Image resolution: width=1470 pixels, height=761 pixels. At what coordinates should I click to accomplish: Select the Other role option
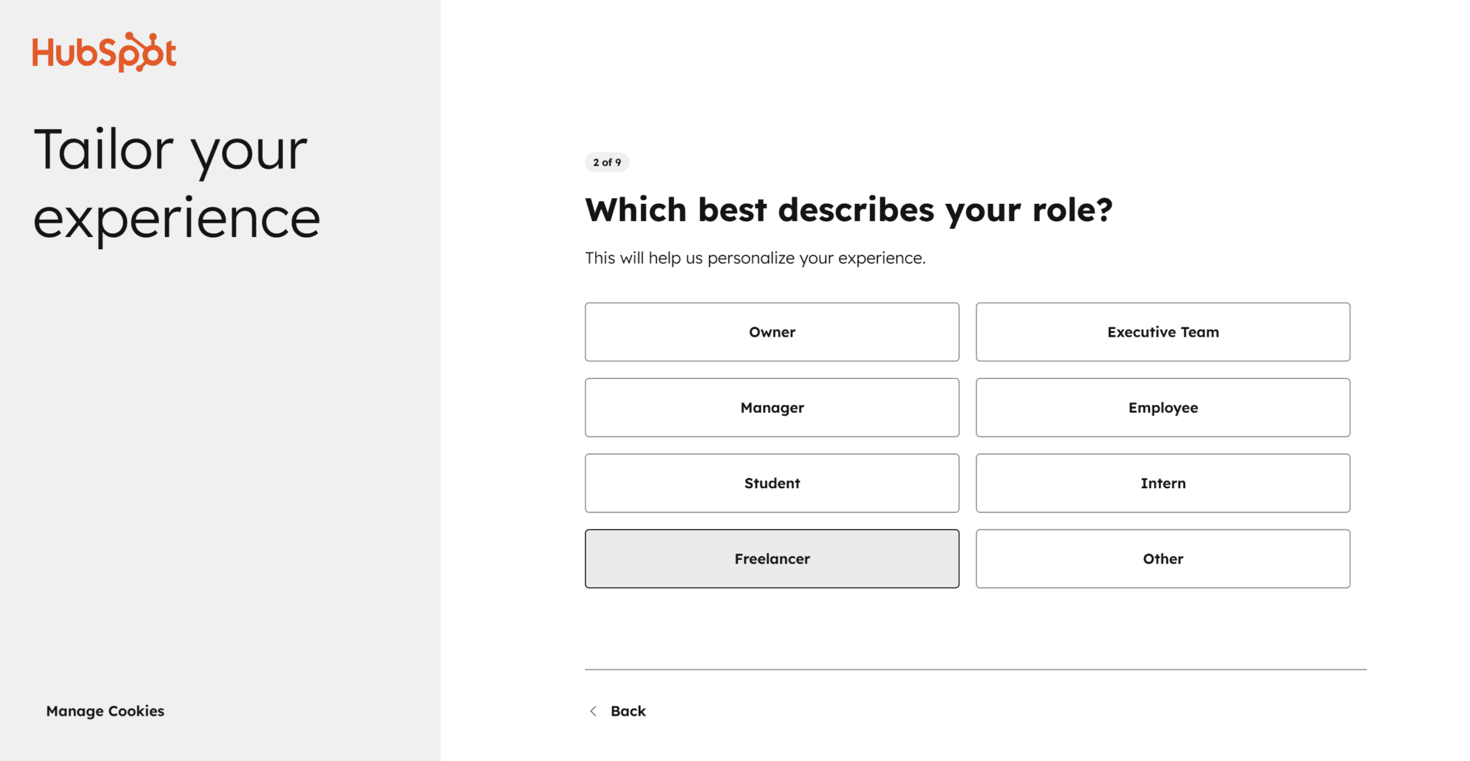tap(1163, 559)
